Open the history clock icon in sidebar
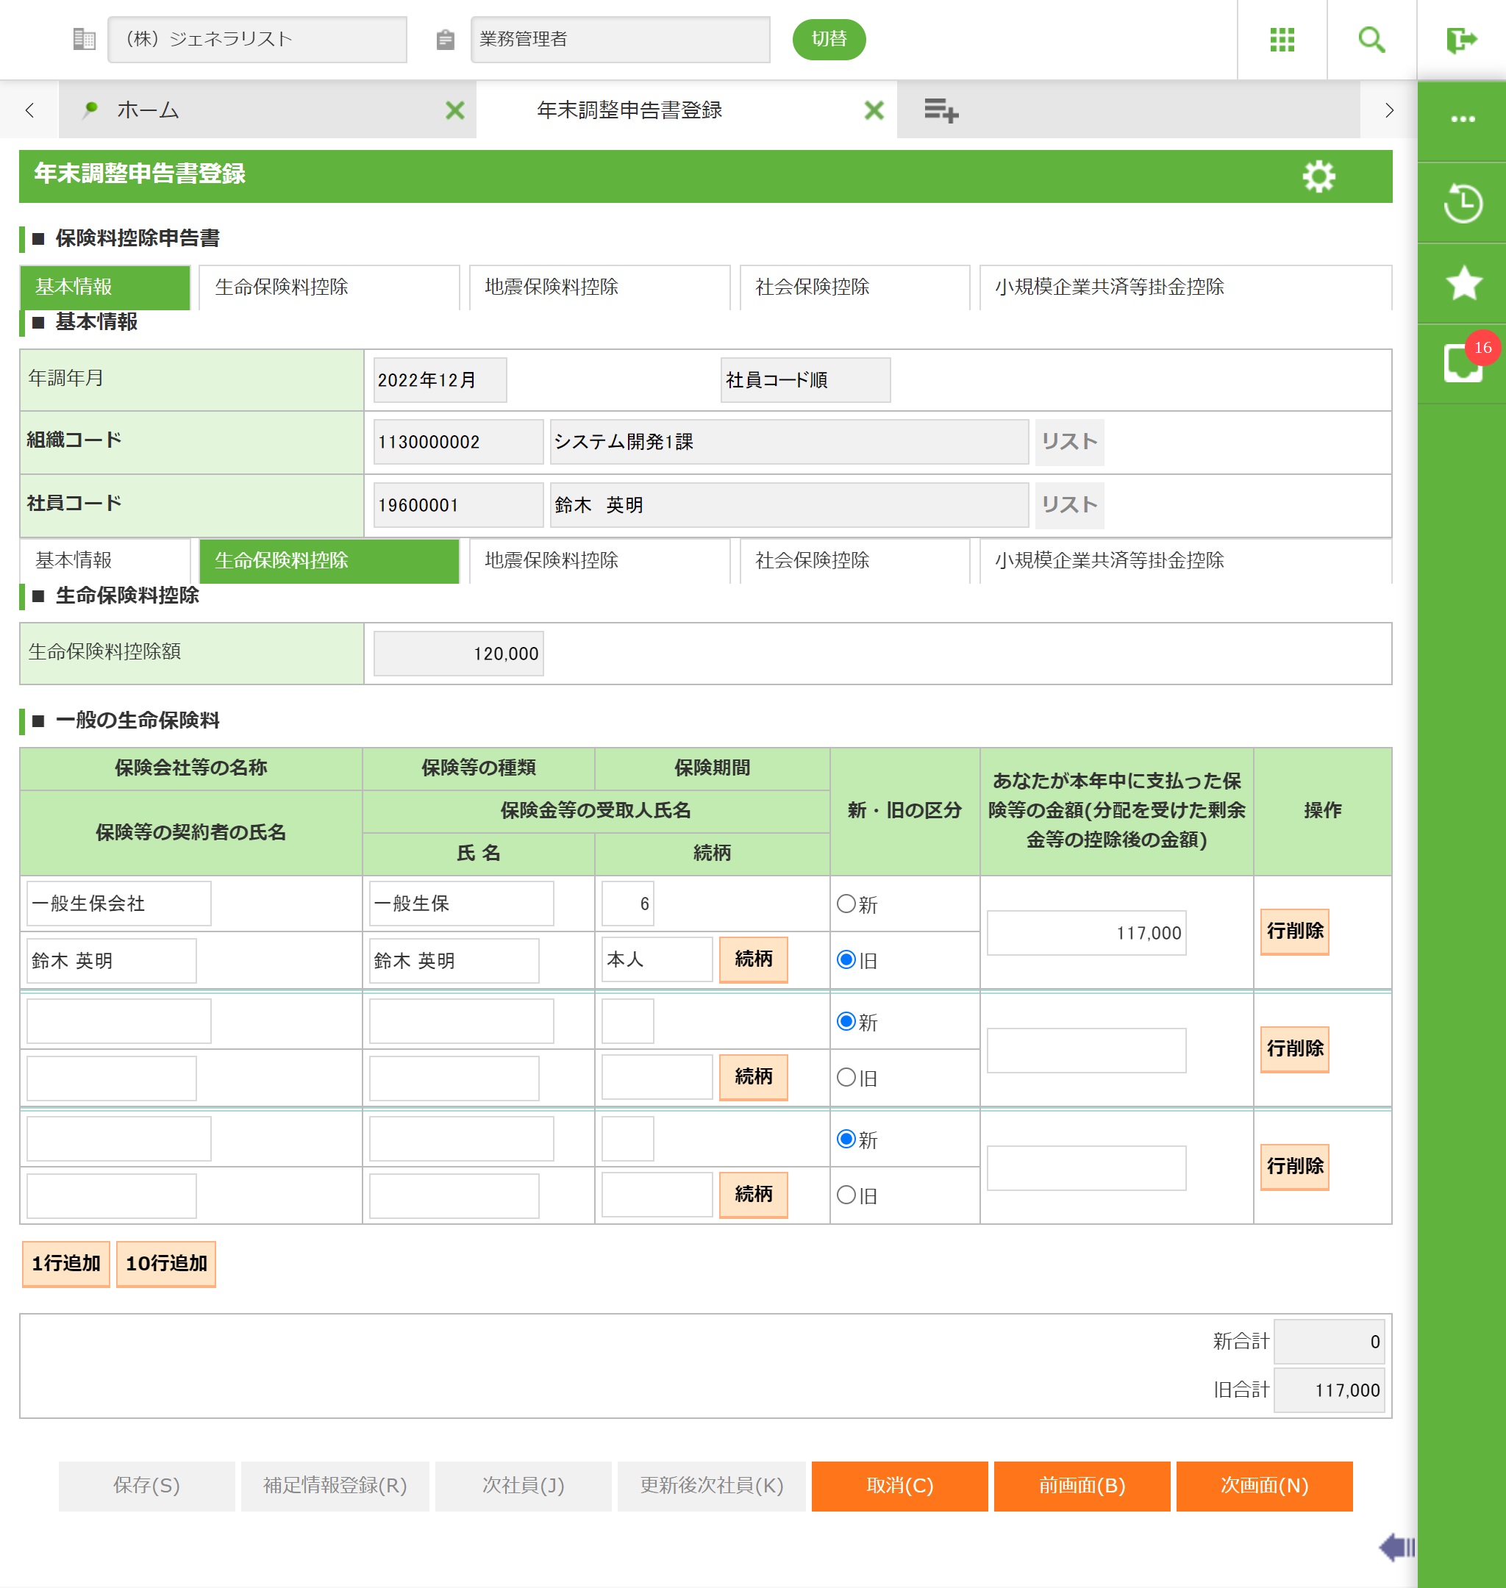The image size is (1506, 1588). 1462,203
